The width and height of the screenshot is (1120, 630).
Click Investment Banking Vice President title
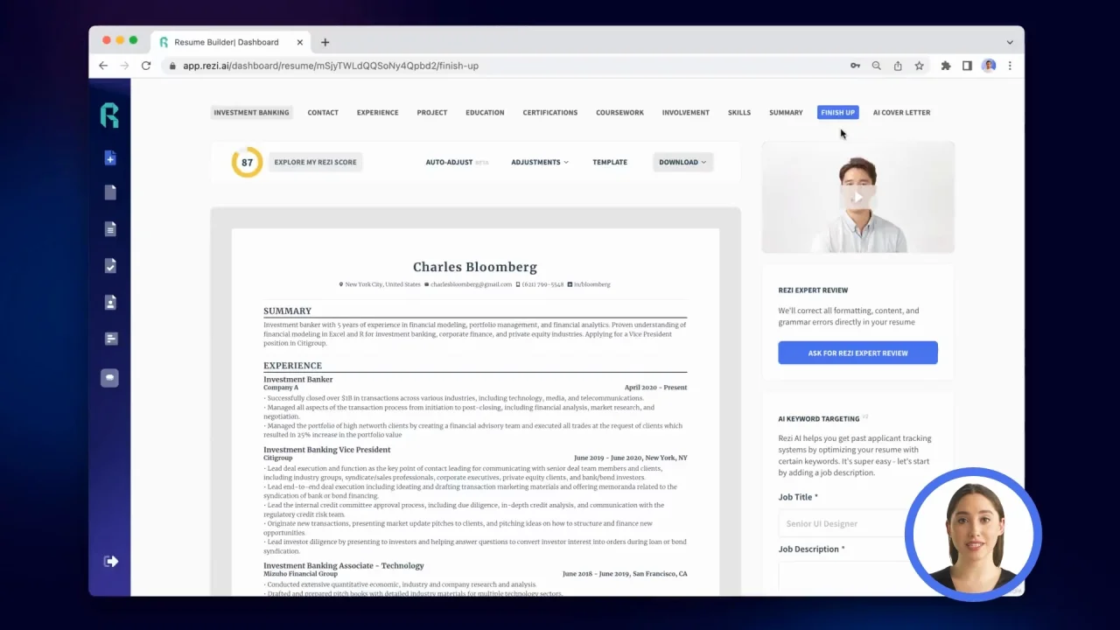click(x=327, y=450)
